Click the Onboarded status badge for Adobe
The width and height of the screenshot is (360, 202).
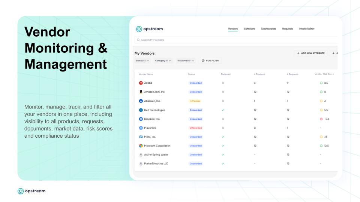click(196, 83)
